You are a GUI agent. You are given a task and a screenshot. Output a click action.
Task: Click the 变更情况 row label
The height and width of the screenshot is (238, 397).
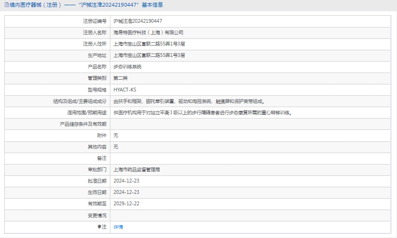[x=97, y=215]
